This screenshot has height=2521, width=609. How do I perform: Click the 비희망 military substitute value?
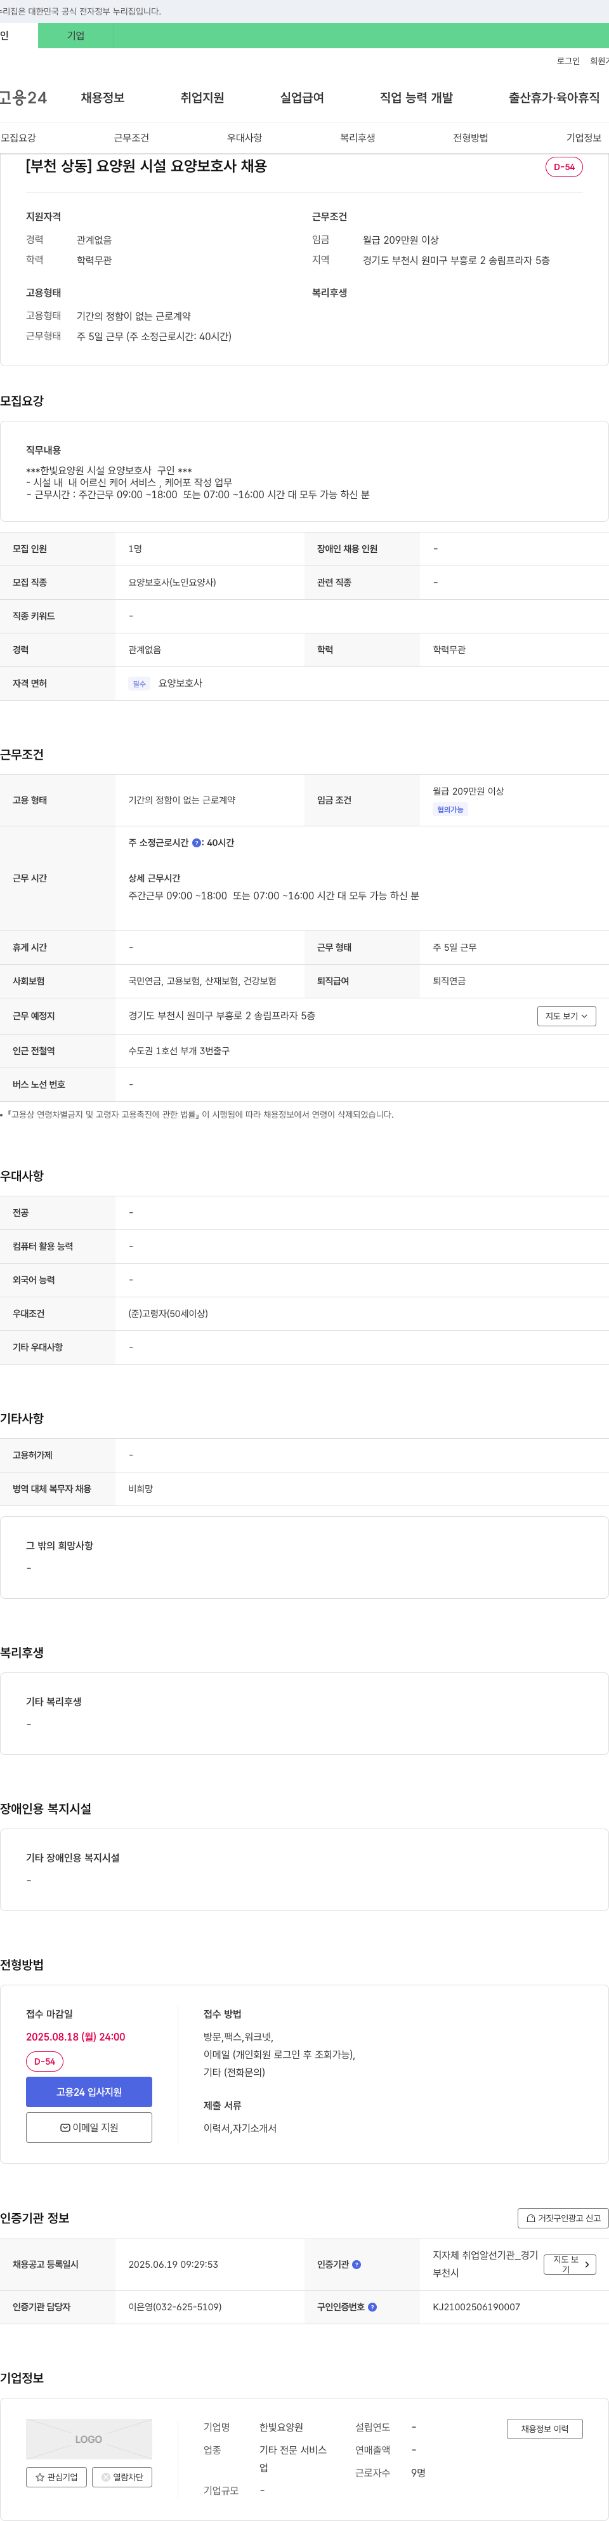click(141, 1488)
